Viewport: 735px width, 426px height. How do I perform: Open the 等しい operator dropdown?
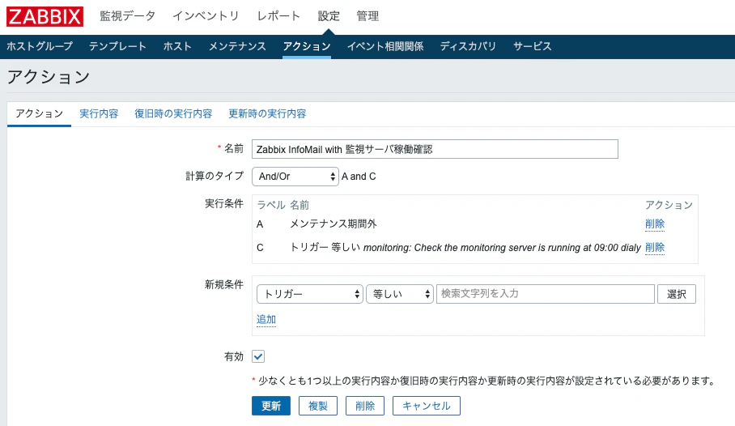pyautogui.click(x=400, y=294)
